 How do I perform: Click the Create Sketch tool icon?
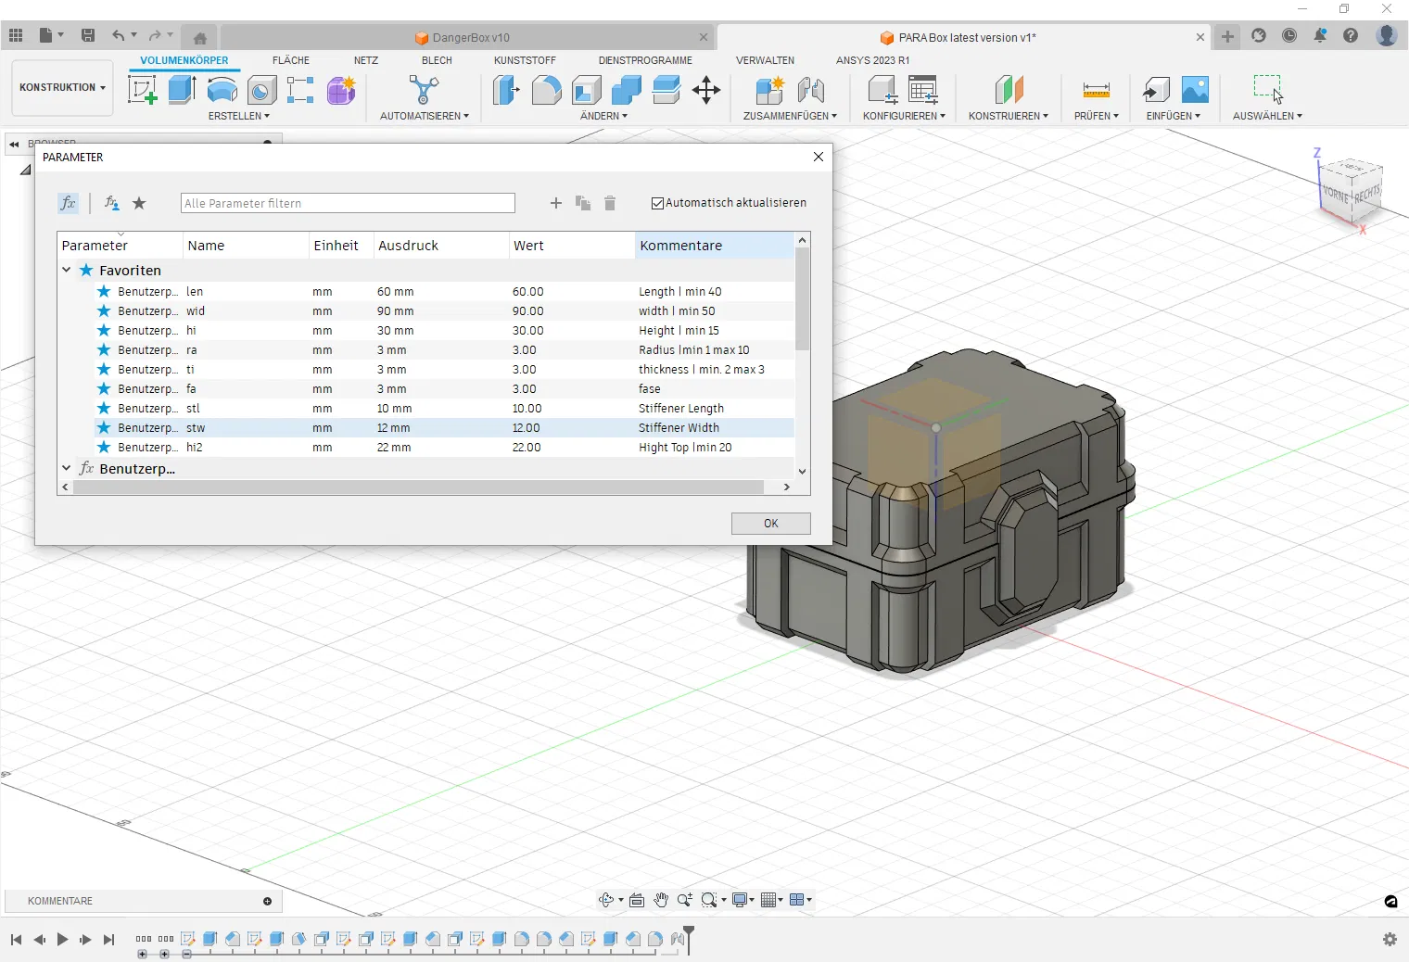[x=142, y=90]
